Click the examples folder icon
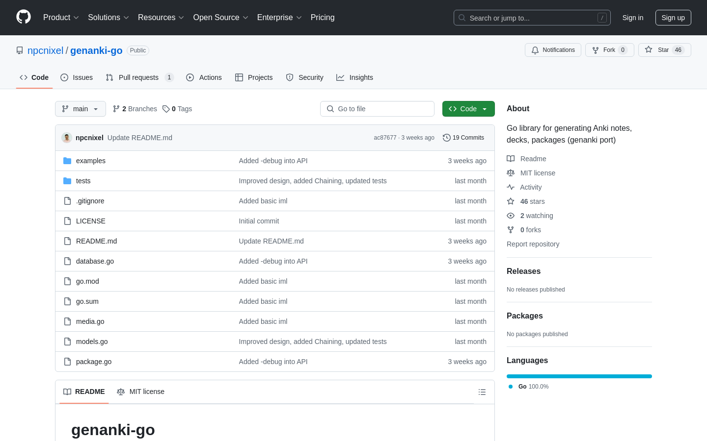 [x=67, y=161]
